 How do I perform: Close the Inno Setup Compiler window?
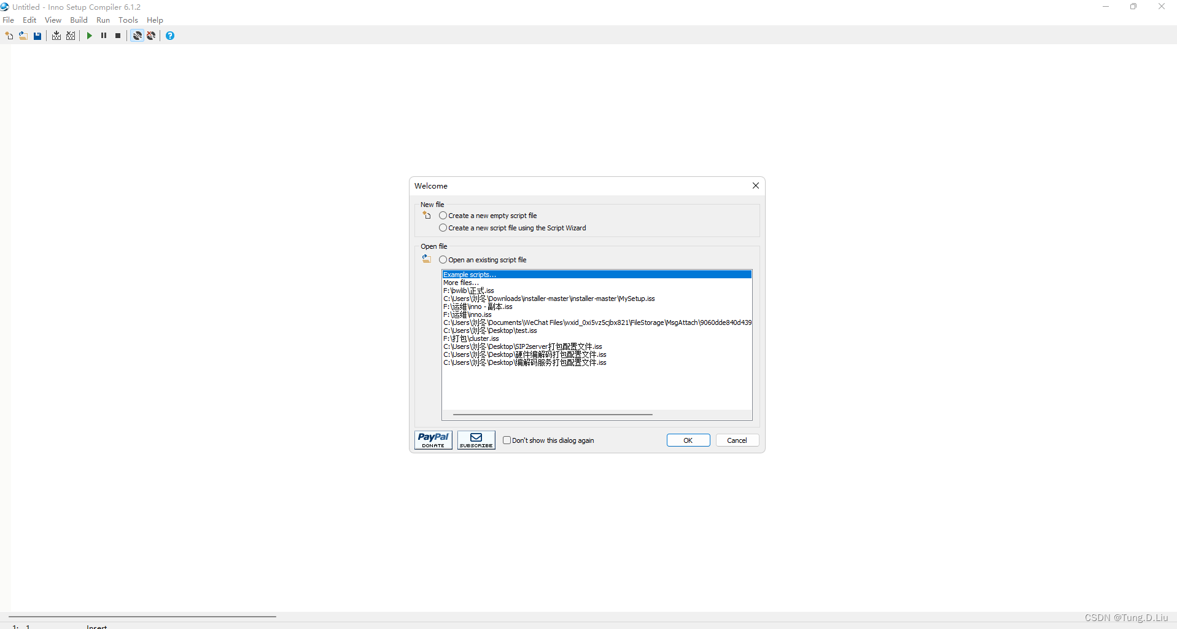[x=1162, y=7]
